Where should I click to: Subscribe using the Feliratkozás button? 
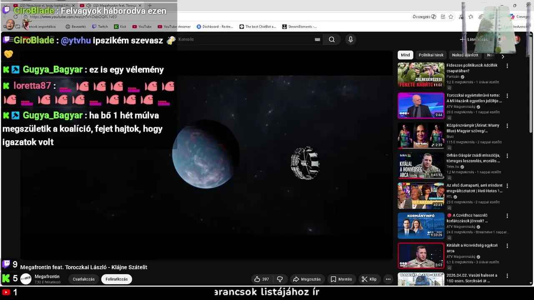click(116, 279)
